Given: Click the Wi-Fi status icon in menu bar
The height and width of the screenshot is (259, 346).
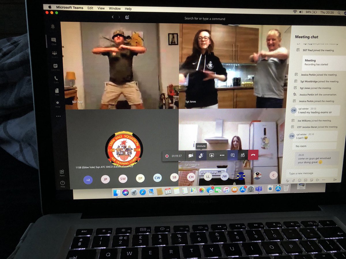Looking at the screenshot, I should click(x=295, y=12).
